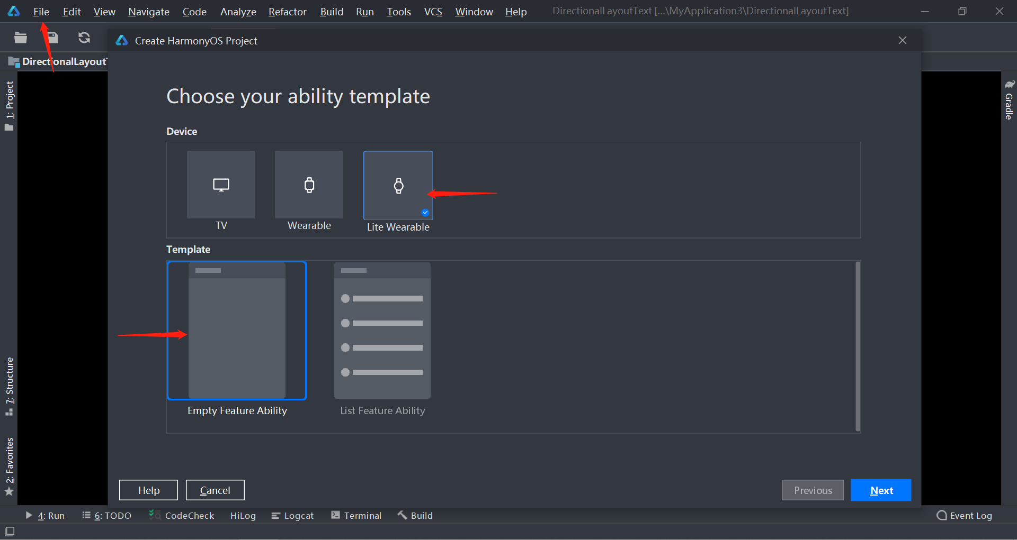
Task: Click the watch icon on the Wearable tile
Action: coord(309,185)
